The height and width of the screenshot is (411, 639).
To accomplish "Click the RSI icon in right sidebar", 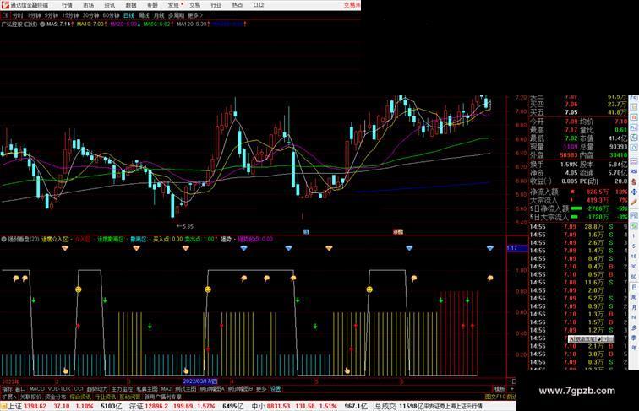I will [634, 171].
